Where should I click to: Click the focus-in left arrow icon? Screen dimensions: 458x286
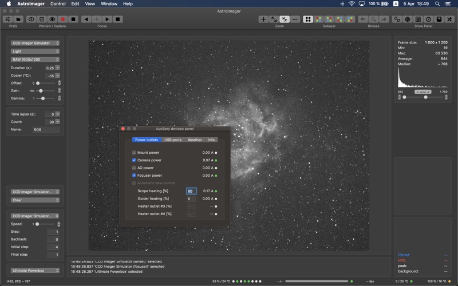86,19
